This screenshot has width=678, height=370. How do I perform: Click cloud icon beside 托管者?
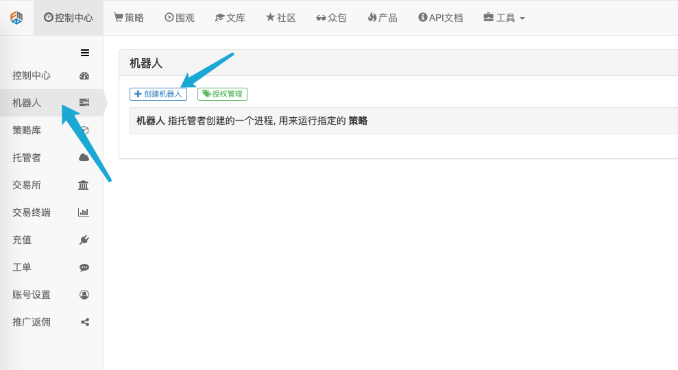pos(84,158)
